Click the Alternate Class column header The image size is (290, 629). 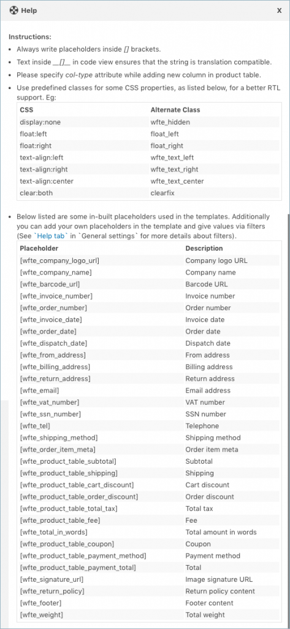pos(175,109)
